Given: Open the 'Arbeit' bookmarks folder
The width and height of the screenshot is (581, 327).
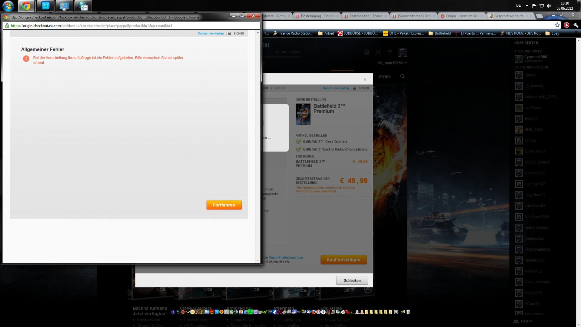Looking at the screenshot, I should click(326, 33).
